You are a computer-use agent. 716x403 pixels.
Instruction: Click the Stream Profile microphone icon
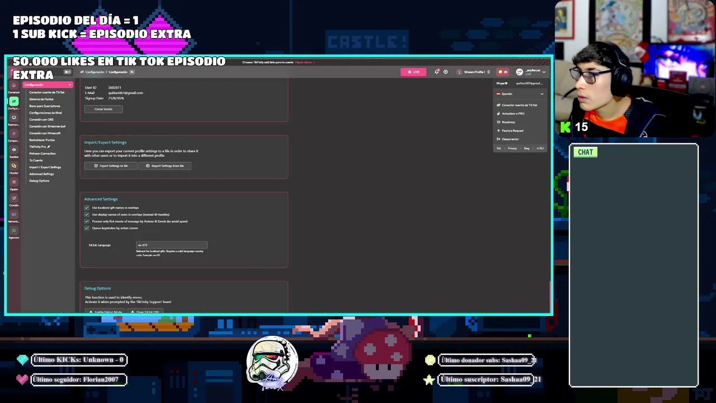[460, 72]
